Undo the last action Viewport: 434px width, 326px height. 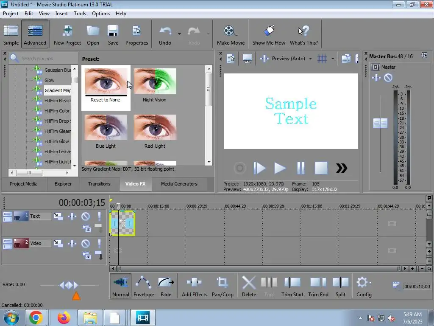point(165,35)
